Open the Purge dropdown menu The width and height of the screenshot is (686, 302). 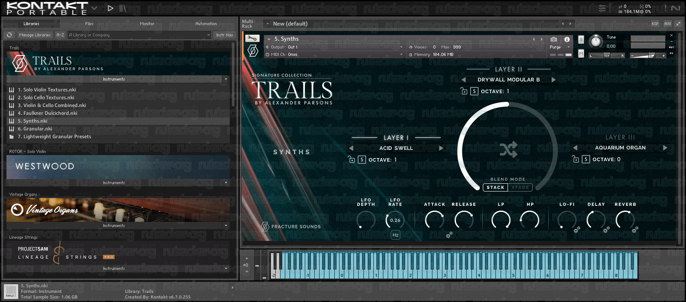(559, 47)
